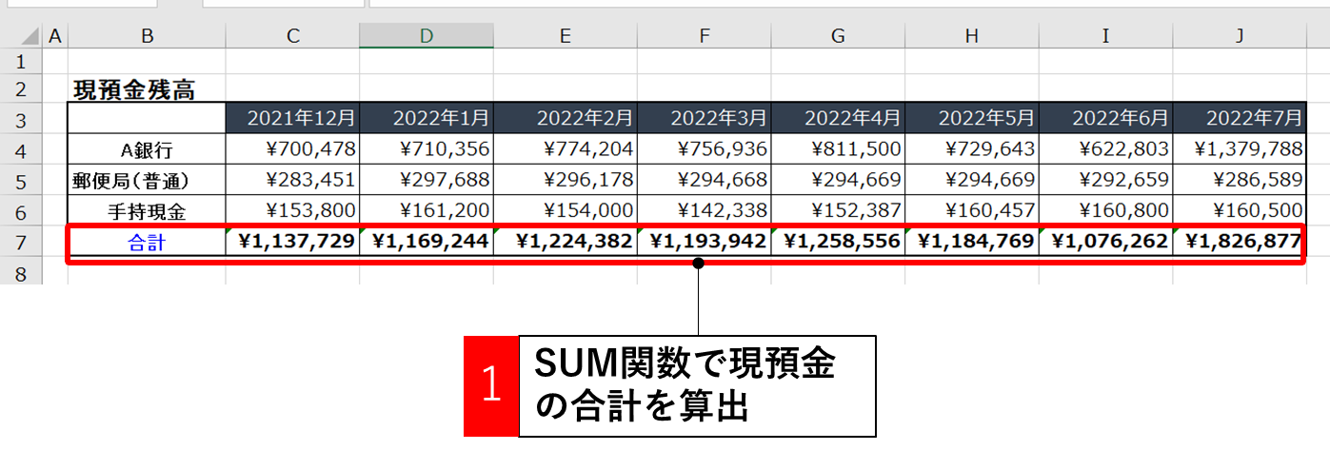This screenshot has height=451, width=1330.
Task: Click cell with ¥161,200
Action: 427,210
